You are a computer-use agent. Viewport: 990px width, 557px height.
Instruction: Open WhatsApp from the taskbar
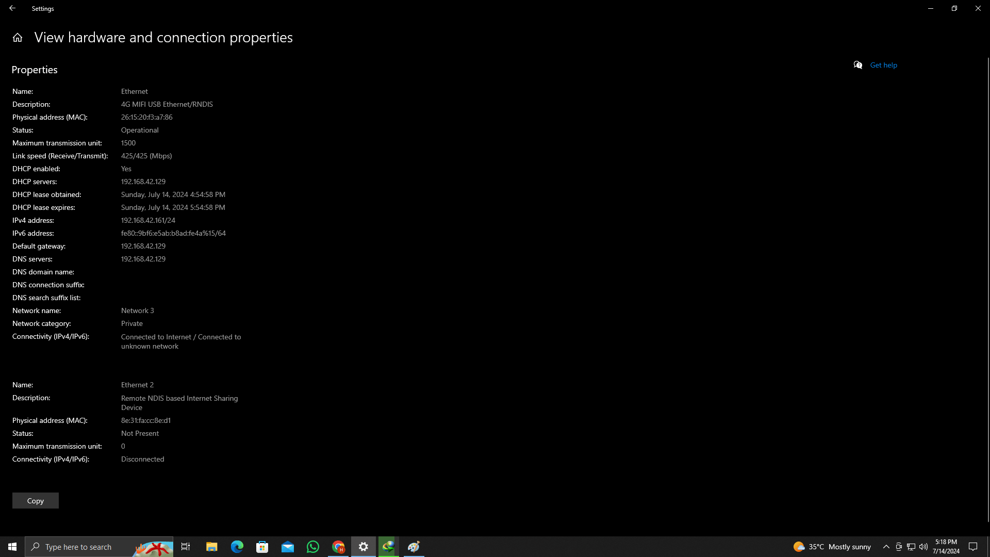tap(313, 547)
